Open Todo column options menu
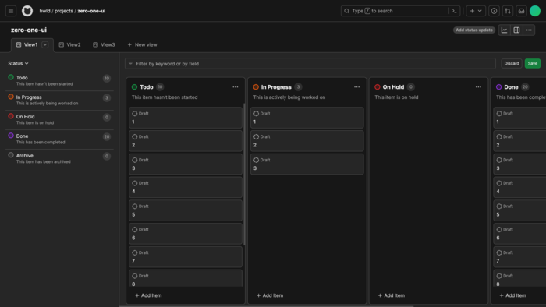 pyautogui.click(x=236, y=87)
